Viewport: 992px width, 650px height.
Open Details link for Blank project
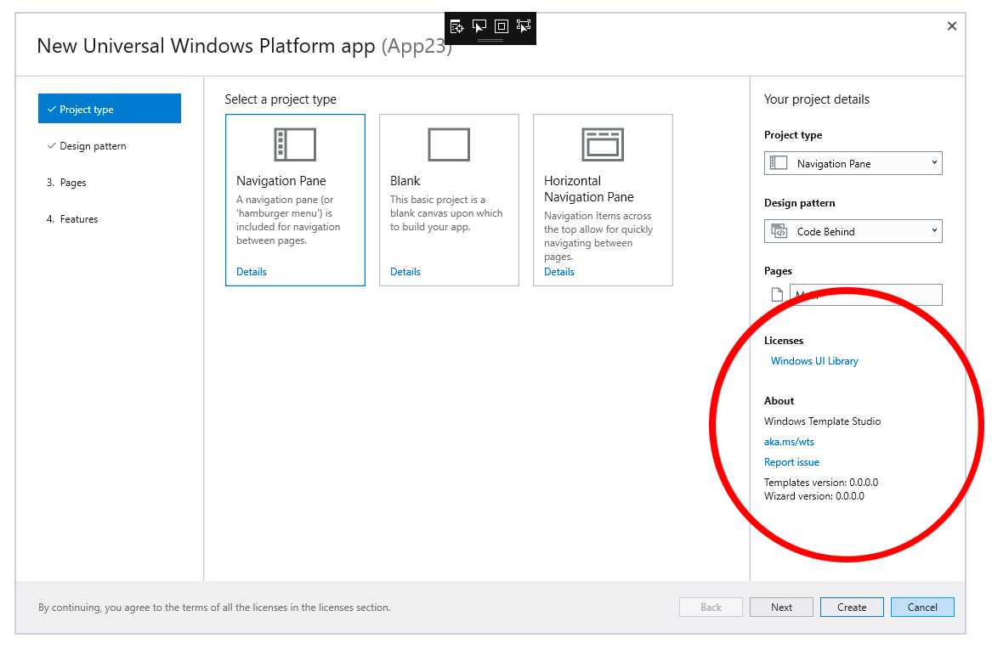tap(405, 272)
